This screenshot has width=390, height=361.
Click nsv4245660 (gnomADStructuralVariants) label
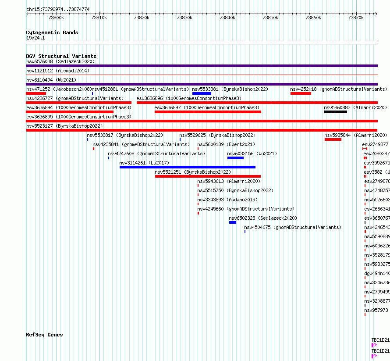tap(246, 209)
